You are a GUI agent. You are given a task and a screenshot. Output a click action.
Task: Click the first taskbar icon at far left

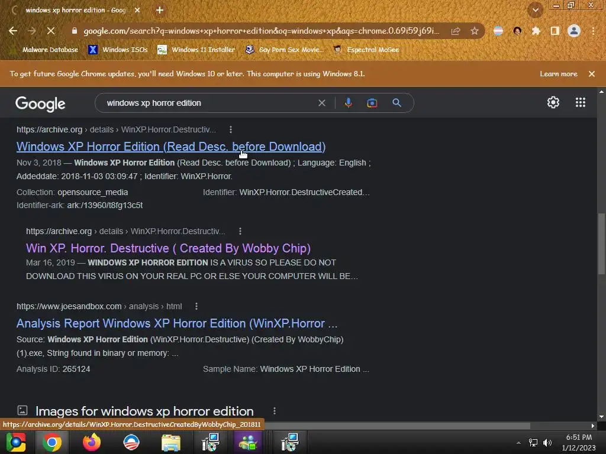[16, 442]
